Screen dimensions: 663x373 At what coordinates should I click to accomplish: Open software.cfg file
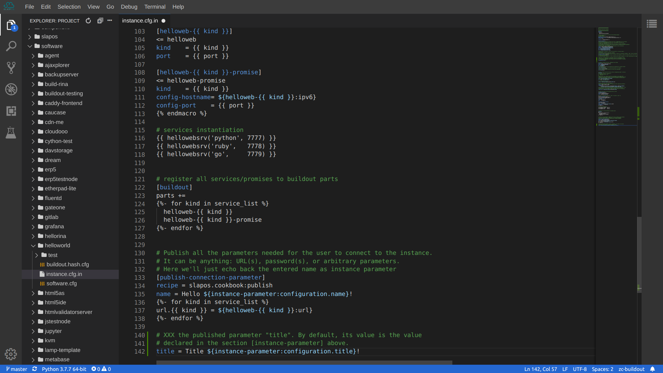tap(61, 284)
